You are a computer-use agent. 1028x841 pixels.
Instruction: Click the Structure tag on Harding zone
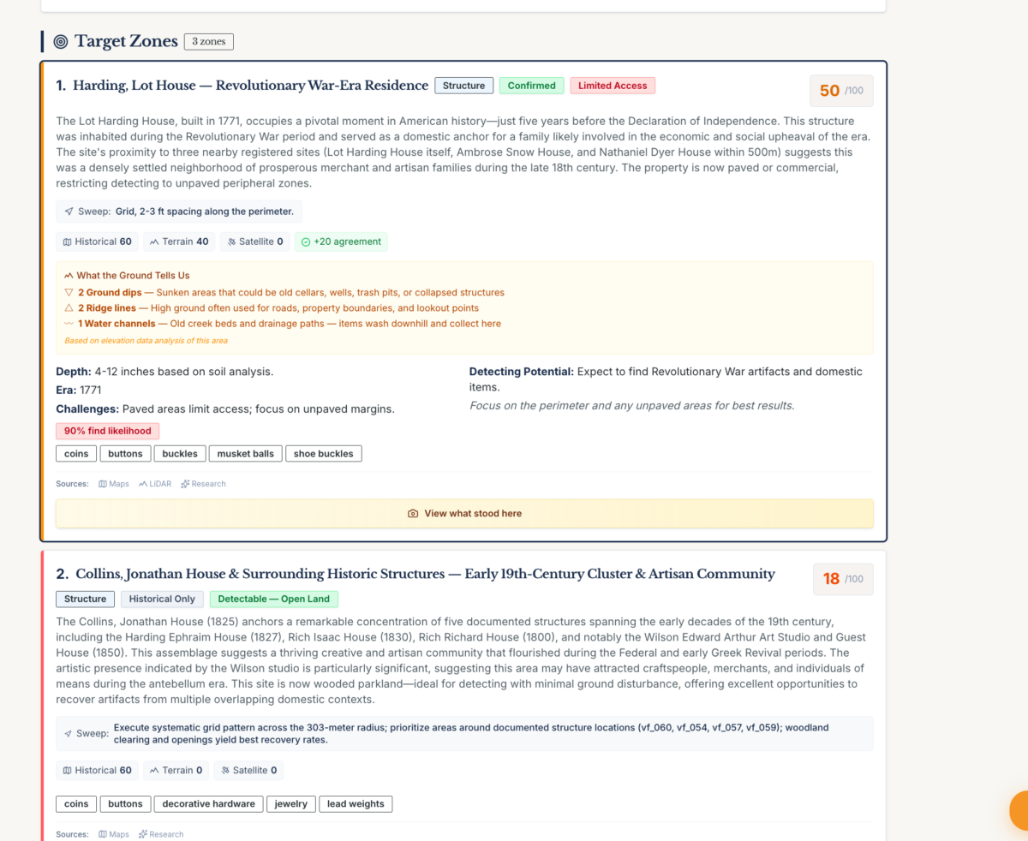[x=464, y=86]
